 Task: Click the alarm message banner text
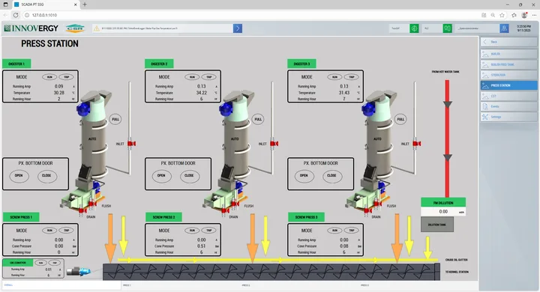139,28
